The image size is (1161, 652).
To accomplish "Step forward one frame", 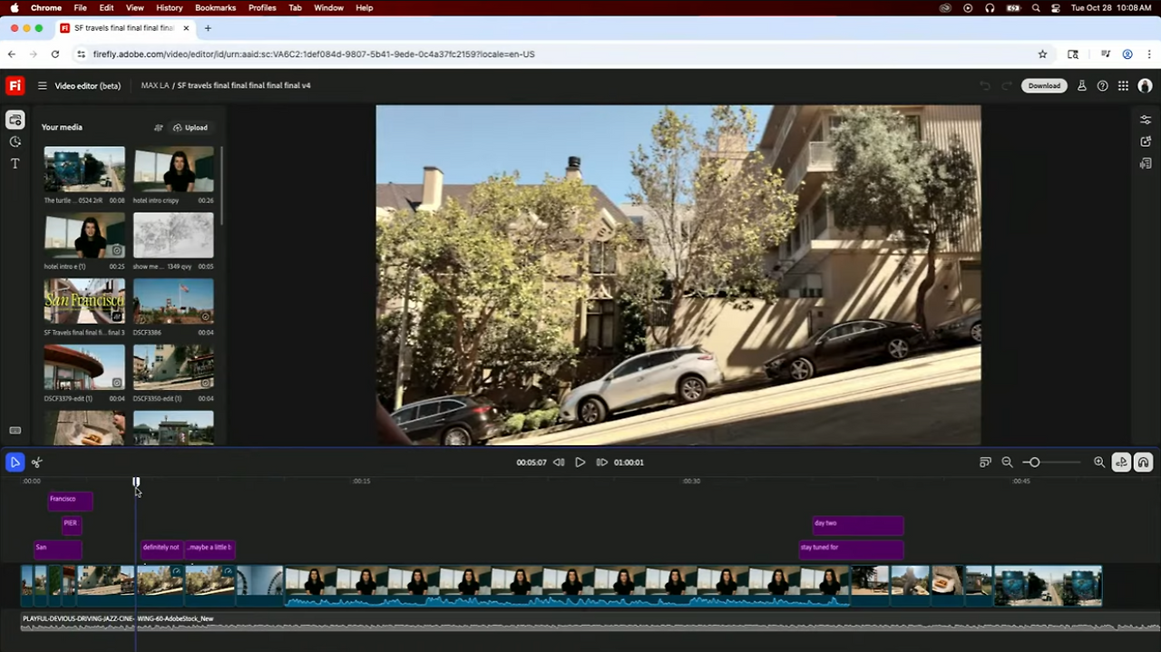I will (601, 462).
